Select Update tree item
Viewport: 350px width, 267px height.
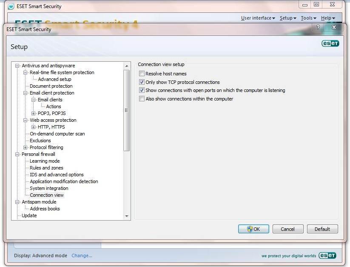[x=29, y=215]
